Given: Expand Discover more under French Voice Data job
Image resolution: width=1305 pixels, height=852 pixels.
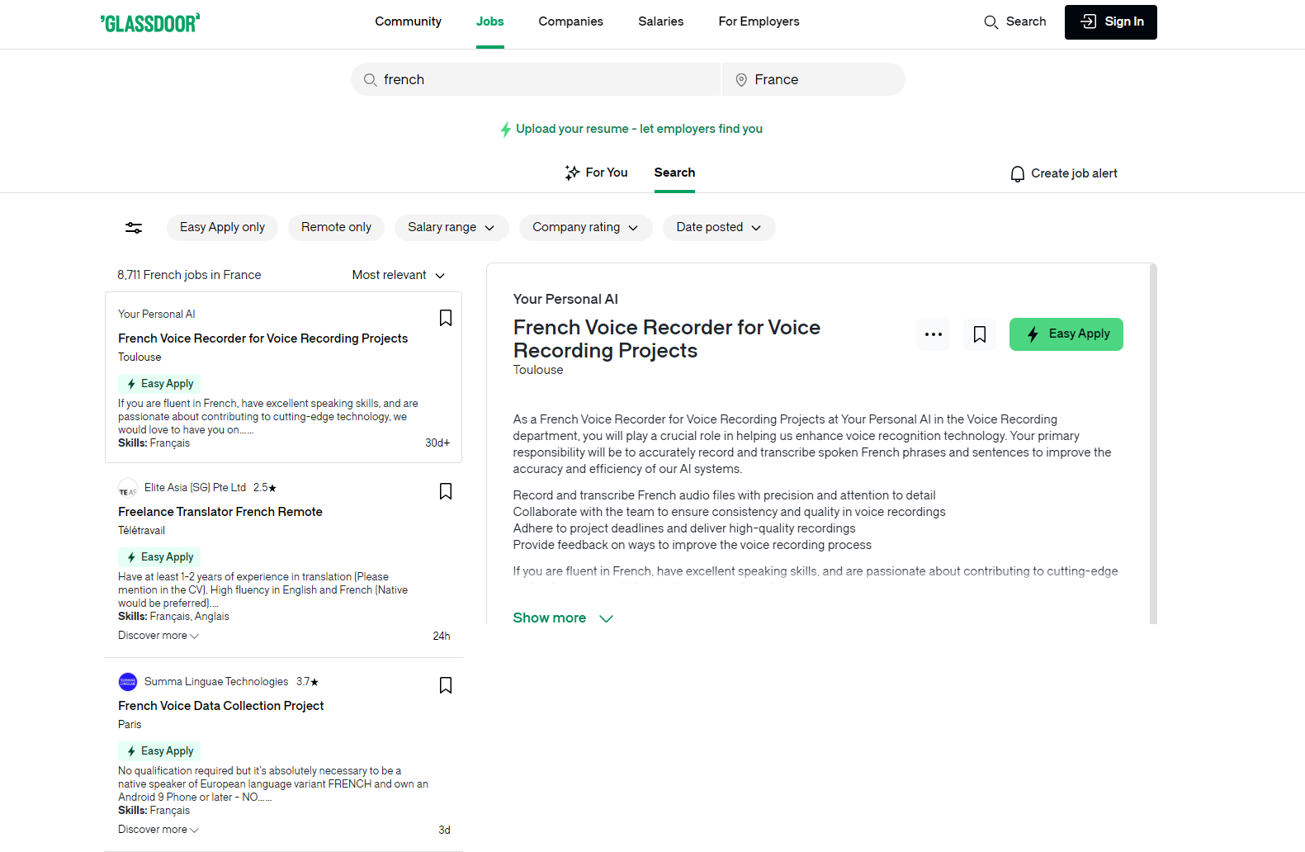Looking at the screenshot, I should click(x=158, y=830).
